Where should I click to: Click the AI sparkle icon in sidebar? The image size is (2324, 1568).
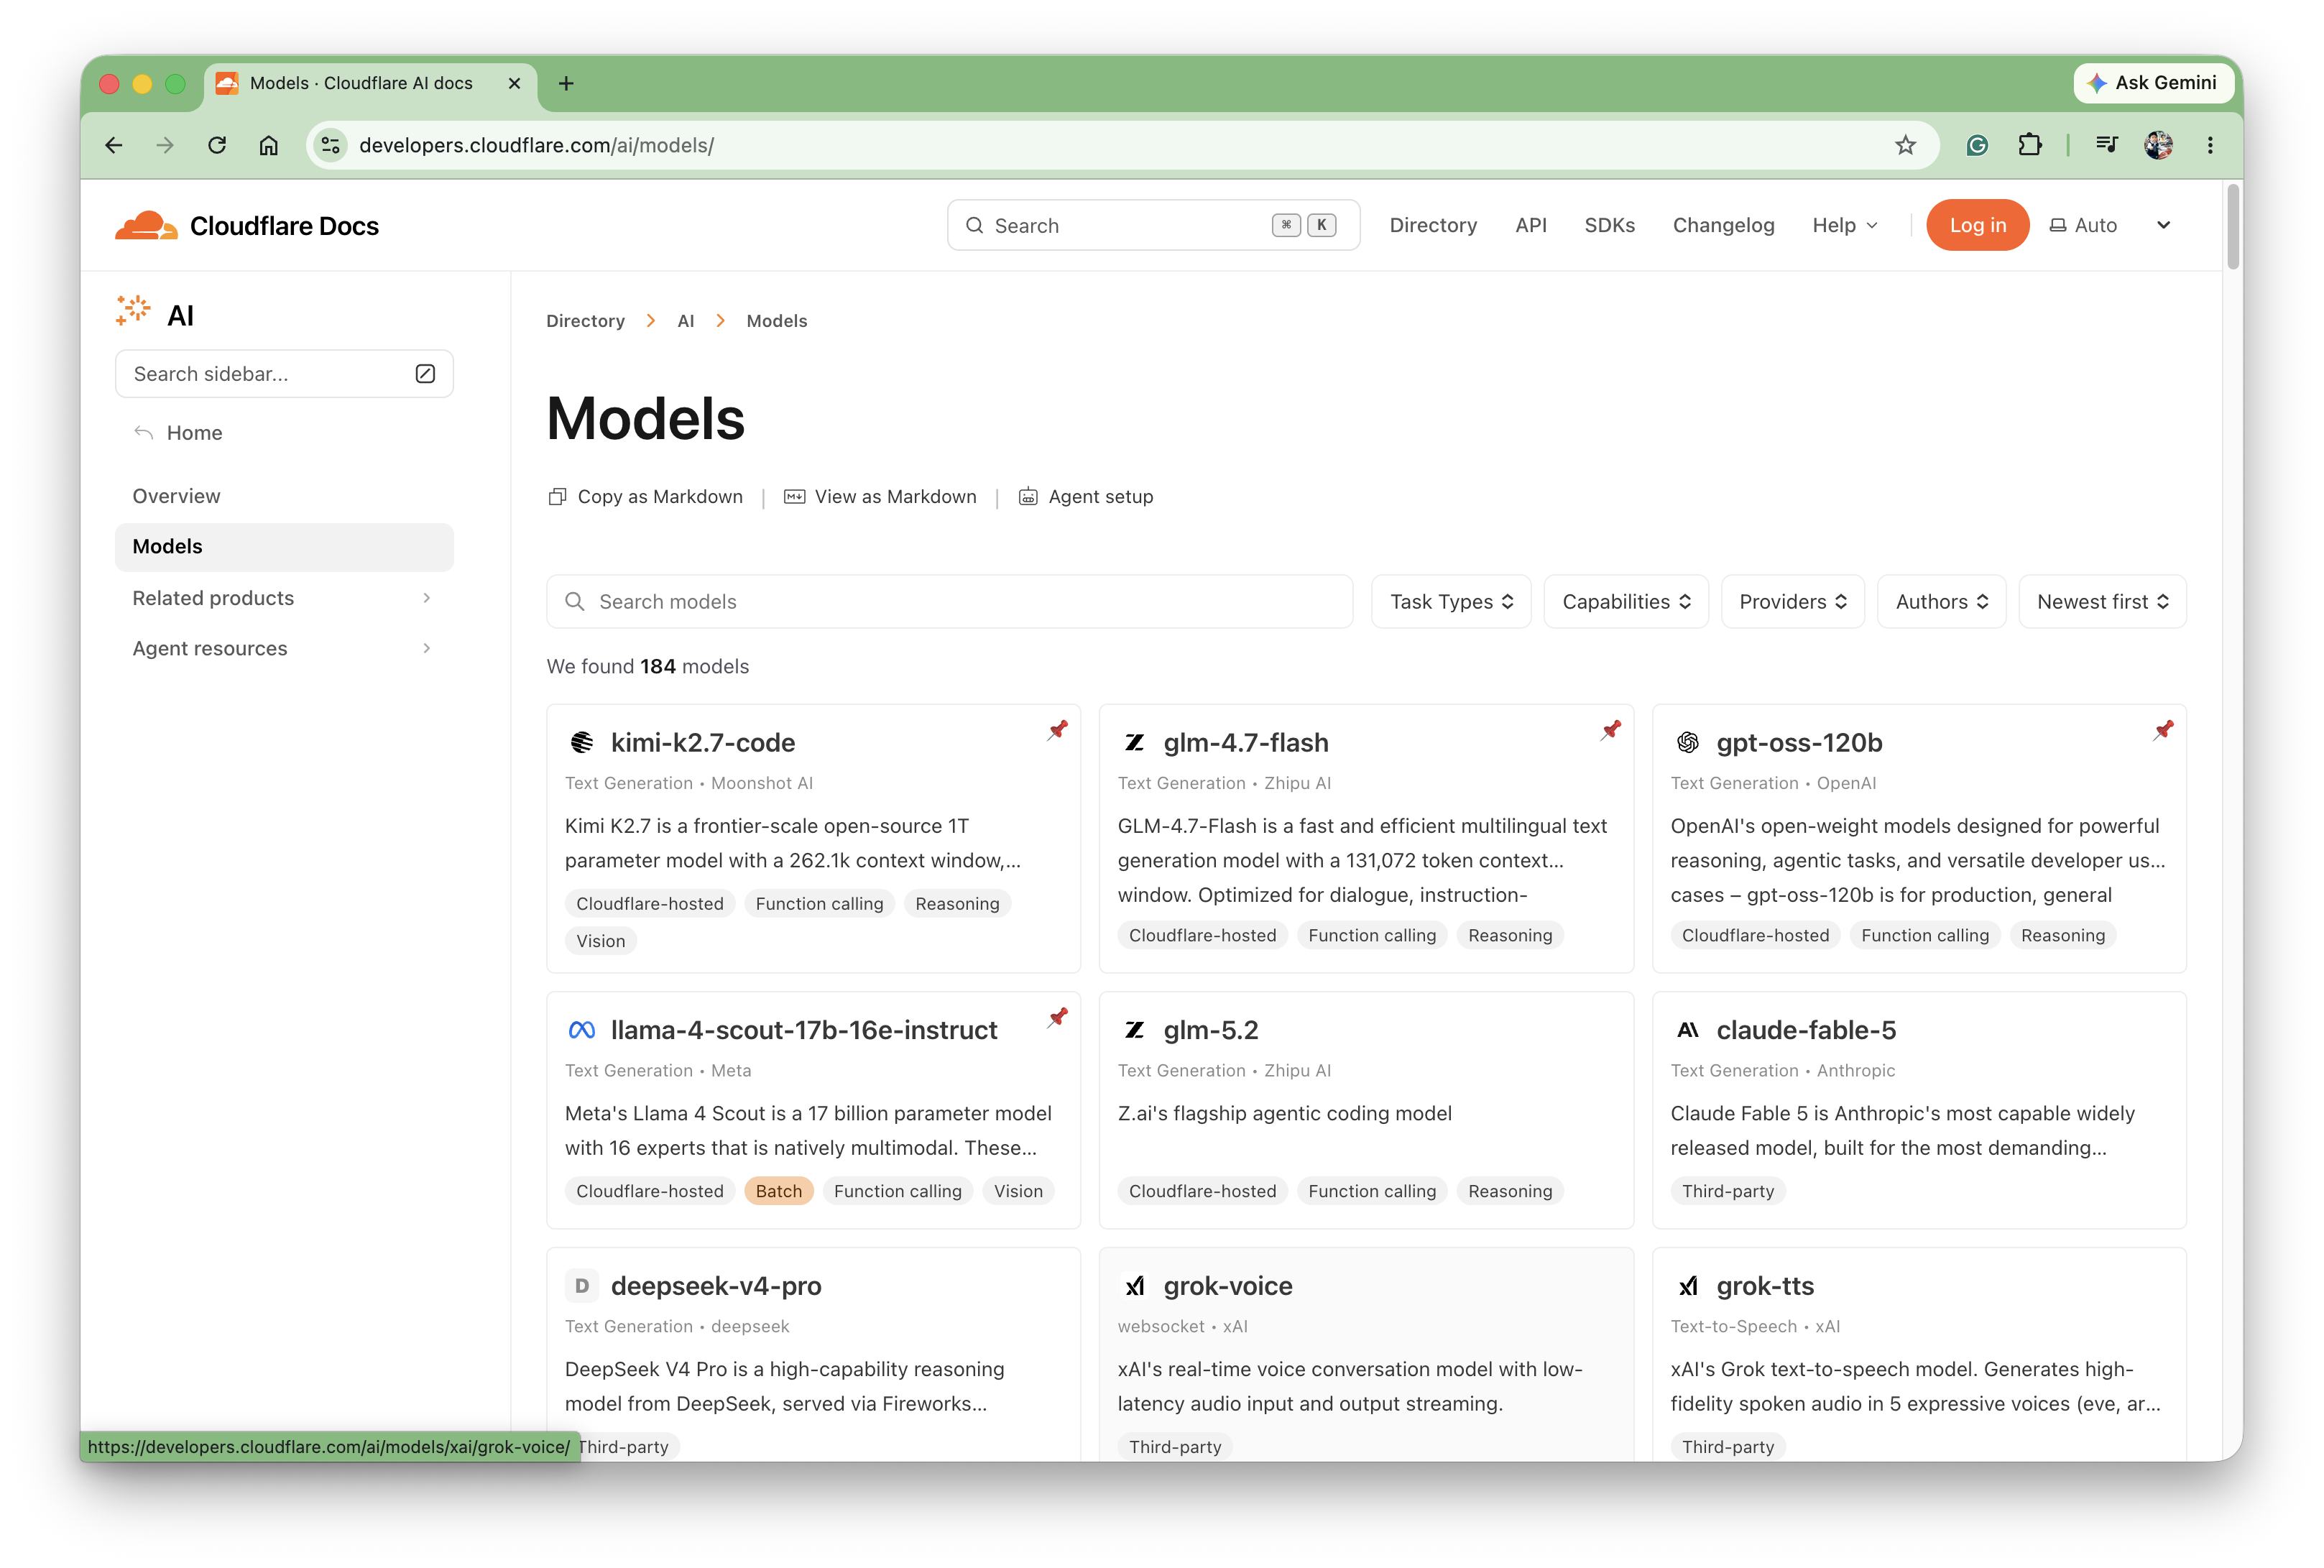click(133, 311)
